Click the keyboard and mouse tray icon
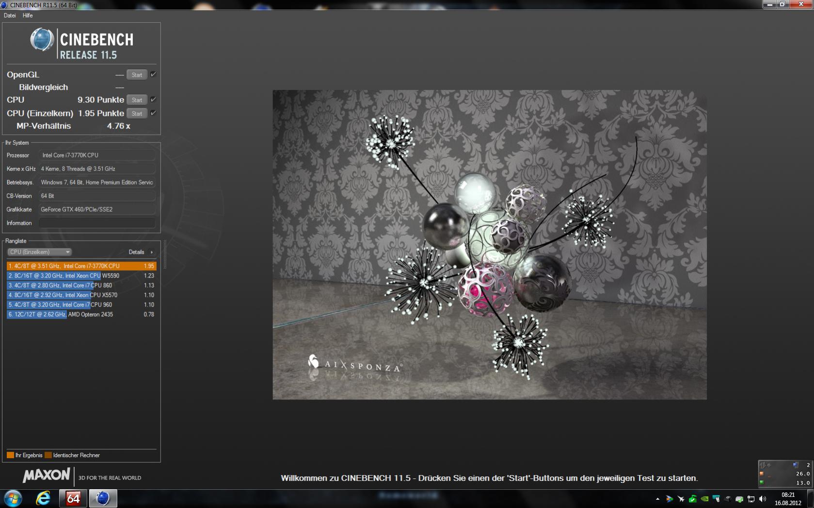814x508 pixels. [716, 499]
